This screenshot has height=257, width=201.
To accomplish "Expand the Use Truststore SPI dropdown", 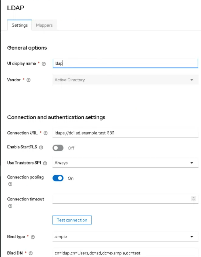I will 125,163.
